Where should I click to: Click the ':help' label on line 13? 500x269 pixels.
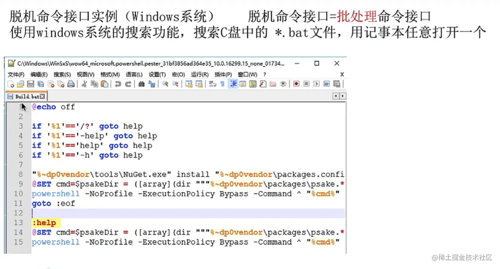click(x=44, y=223)
